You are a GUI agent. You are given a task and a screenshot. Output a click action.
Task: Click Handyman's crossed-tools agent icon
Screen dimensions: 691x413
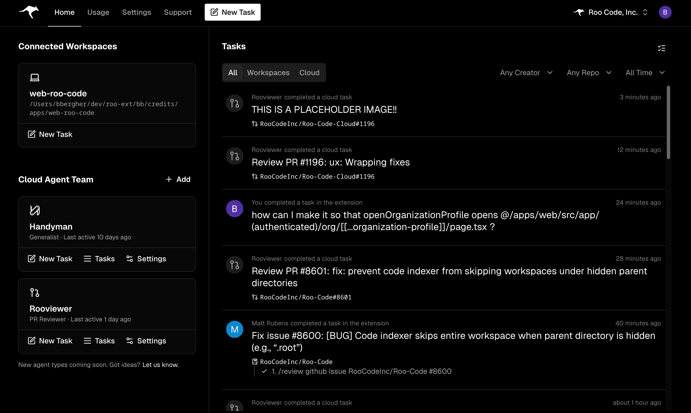coord(35,210)
